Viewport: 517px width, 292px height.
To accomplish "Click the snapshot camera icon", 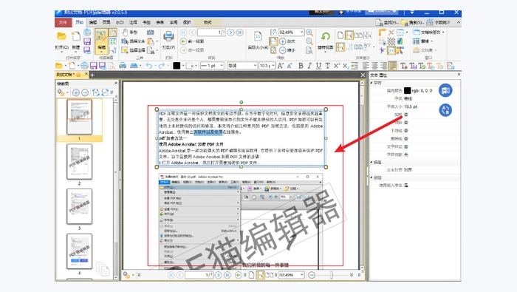I will tap(151, 33).
